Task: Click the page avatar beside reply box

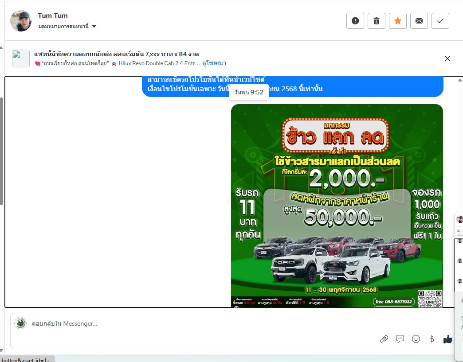Action: [x=20, y=323]
